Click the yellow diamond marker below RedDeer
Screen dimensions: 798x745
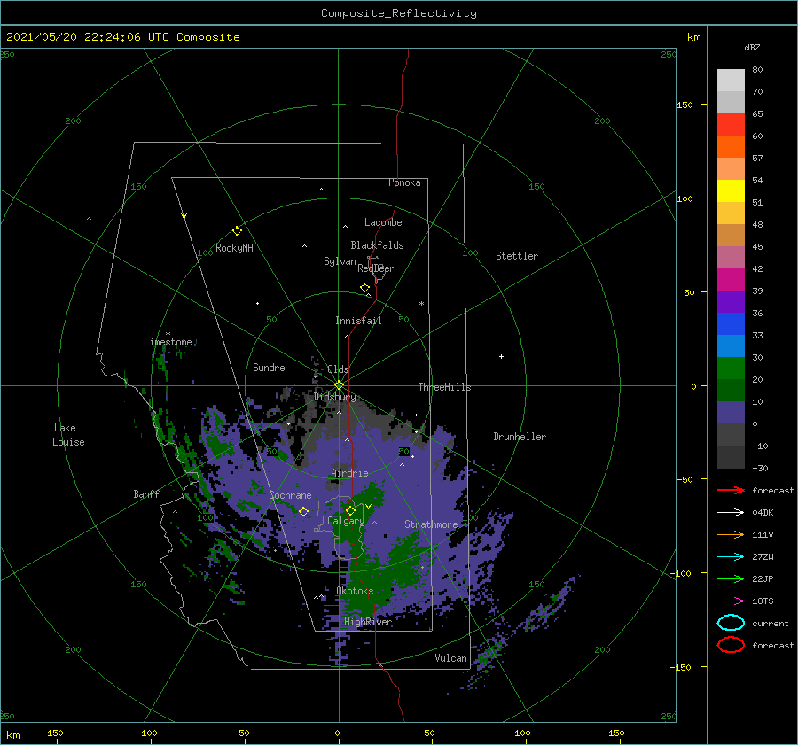pyautogui.click(x=365, y=287)
